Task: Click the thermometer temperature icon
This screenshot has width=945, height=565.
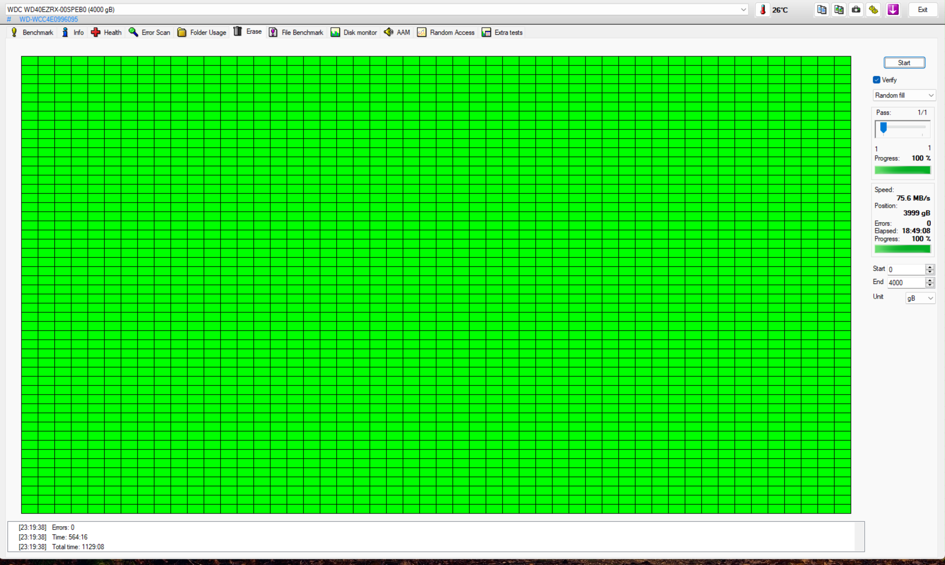Action: (763, 10)
